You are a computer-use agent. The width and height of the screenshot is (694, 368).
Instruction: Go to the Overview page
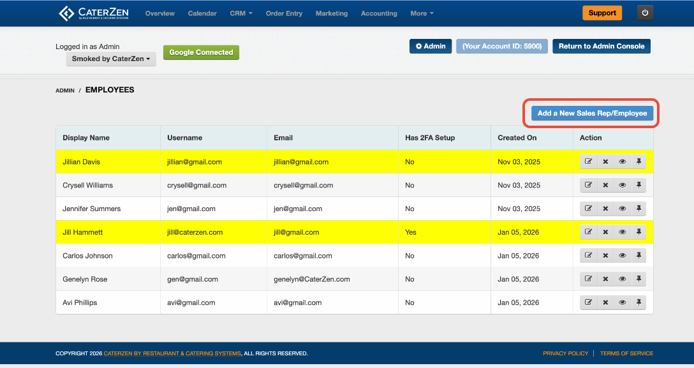point(159,13)
